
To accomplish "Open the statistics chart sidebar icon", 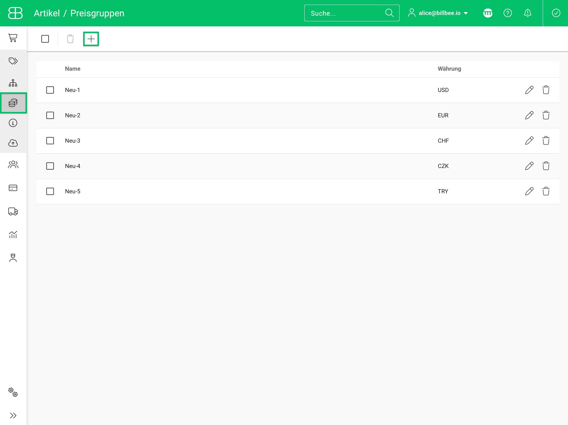I will (13, 235).
